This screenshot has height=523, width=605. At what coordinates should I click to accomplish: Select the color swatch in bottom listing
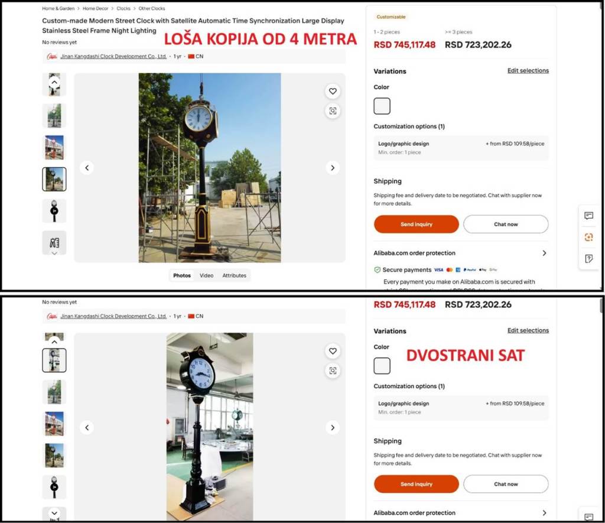pos(382,366)
